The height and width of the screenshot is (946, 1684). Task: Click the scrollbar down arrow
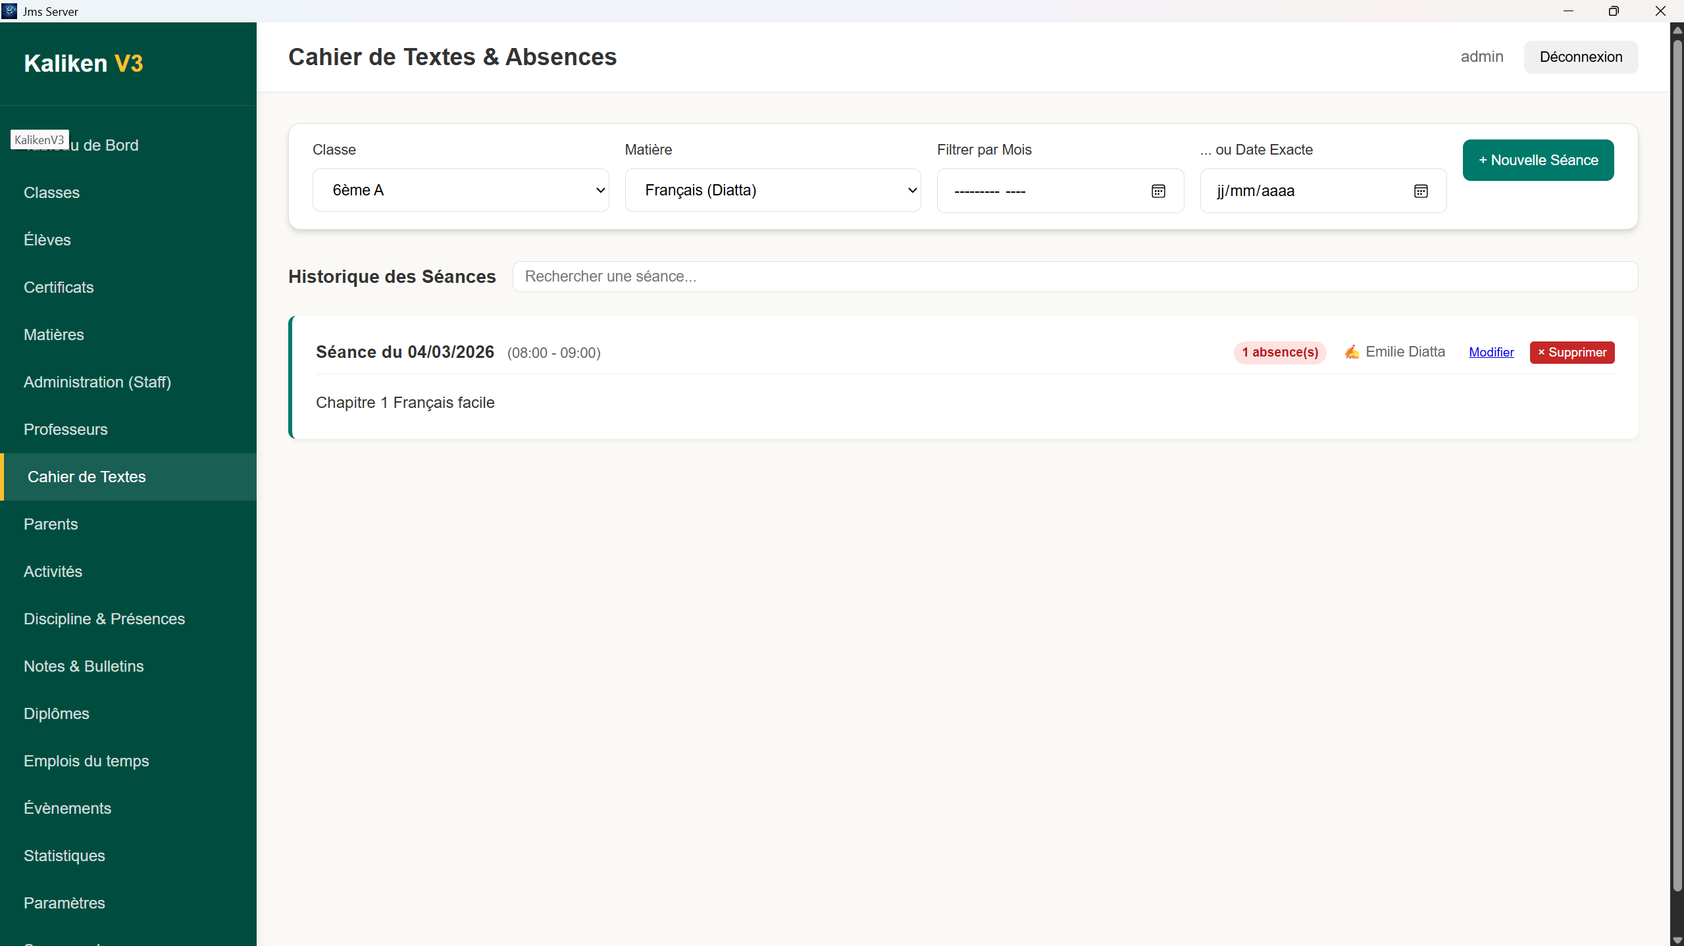[1677, 939]
